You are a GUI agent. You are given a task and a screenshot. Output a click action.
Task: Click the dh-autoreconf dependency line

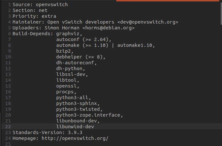tap(76, 63)
